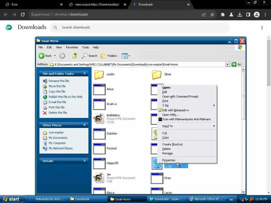The width and height of the screenshot is (271, 203).
Task: Click E-mail this file link
Action: point(57,102)
